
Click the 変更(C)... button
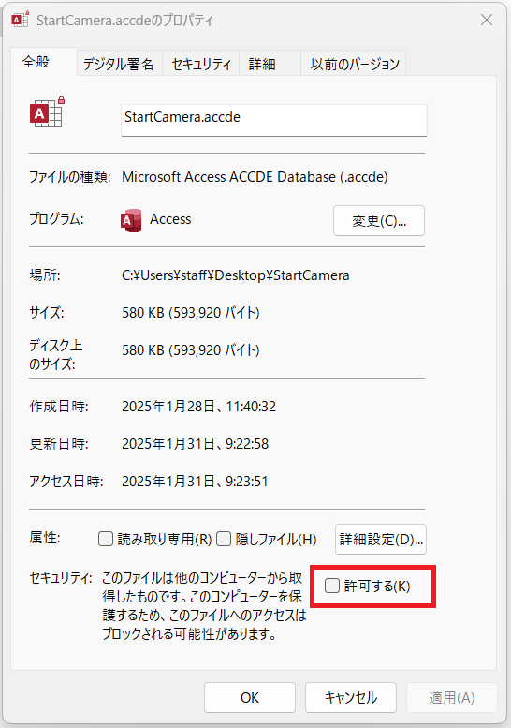[x=379, y=220]
